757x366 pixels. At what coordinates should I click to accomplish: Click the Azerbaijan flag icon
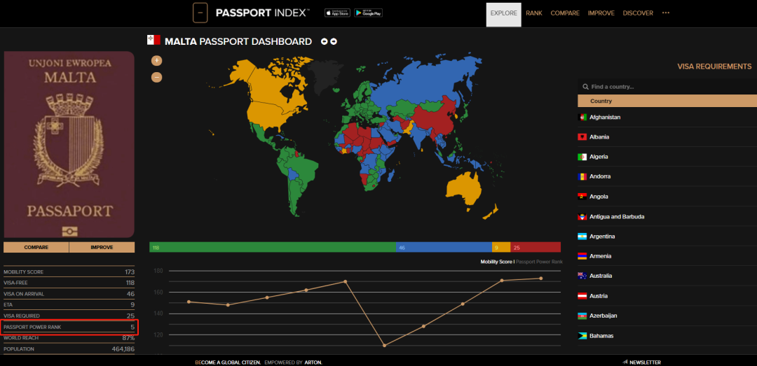click(582, 316)
